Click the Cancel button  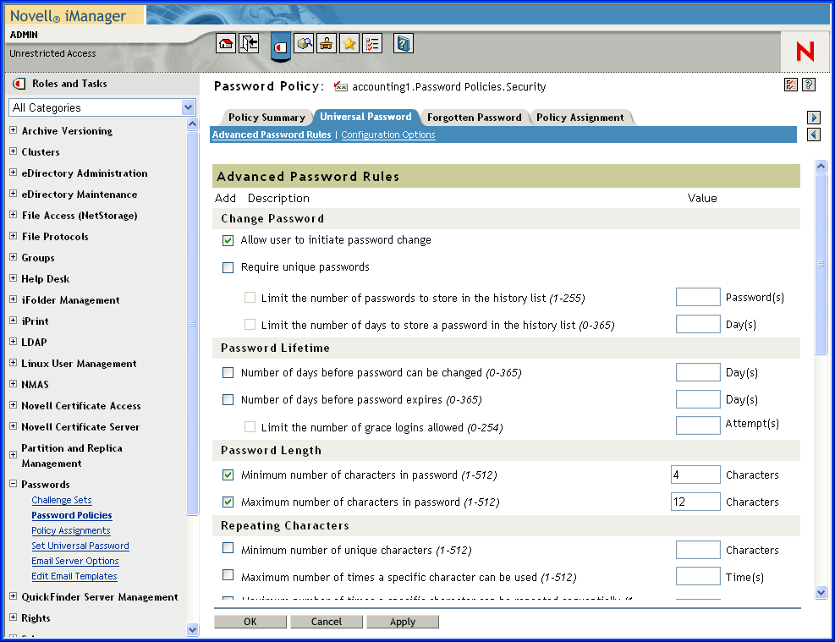pyautogui.click(x=327, y=622)
